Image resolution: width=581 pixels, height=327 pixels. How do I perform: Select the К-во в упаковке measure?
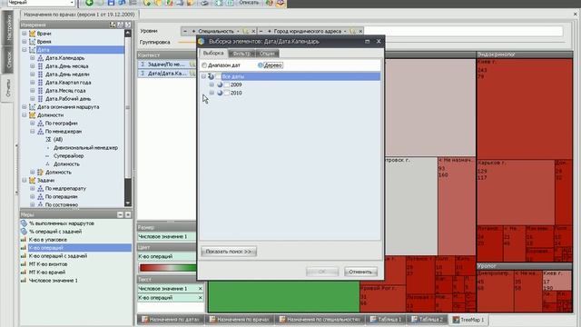click(x=48, y=240)
